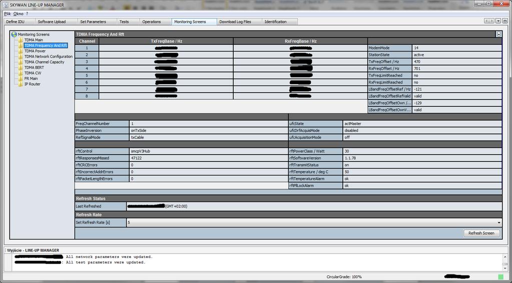The height and width of the screenshot is (283, 512).
Task: Click the Channel column header
Action: 87,41
